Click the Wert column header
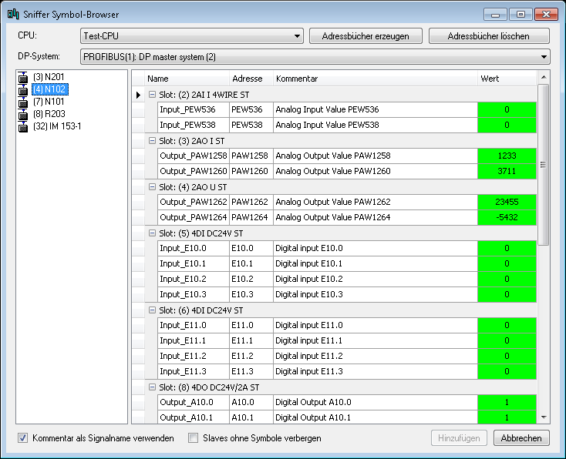Image resolution: width=566 pixels, height=459 pixels. 505,79
